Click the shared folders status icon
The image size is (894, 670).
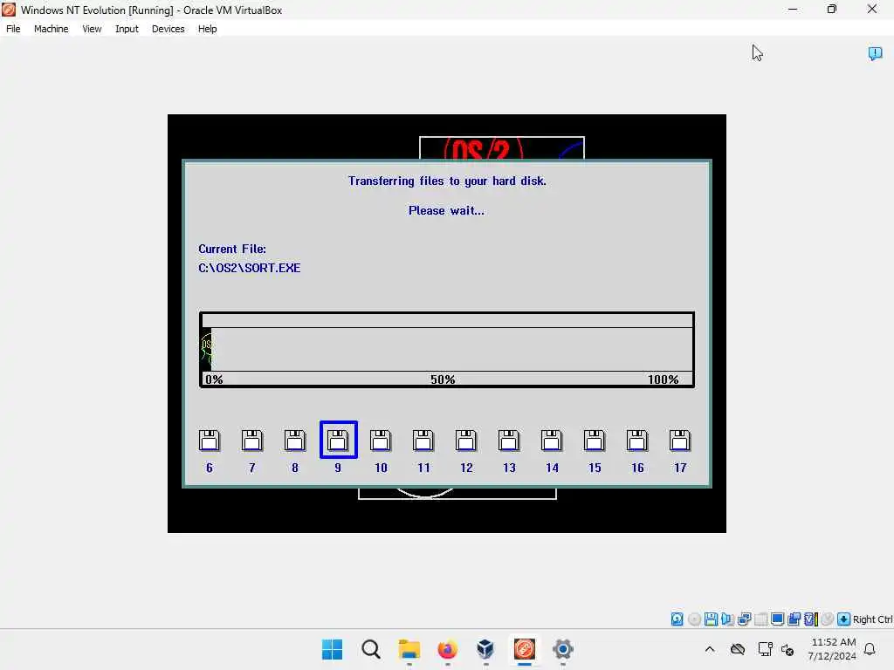(x=794, y=619)
